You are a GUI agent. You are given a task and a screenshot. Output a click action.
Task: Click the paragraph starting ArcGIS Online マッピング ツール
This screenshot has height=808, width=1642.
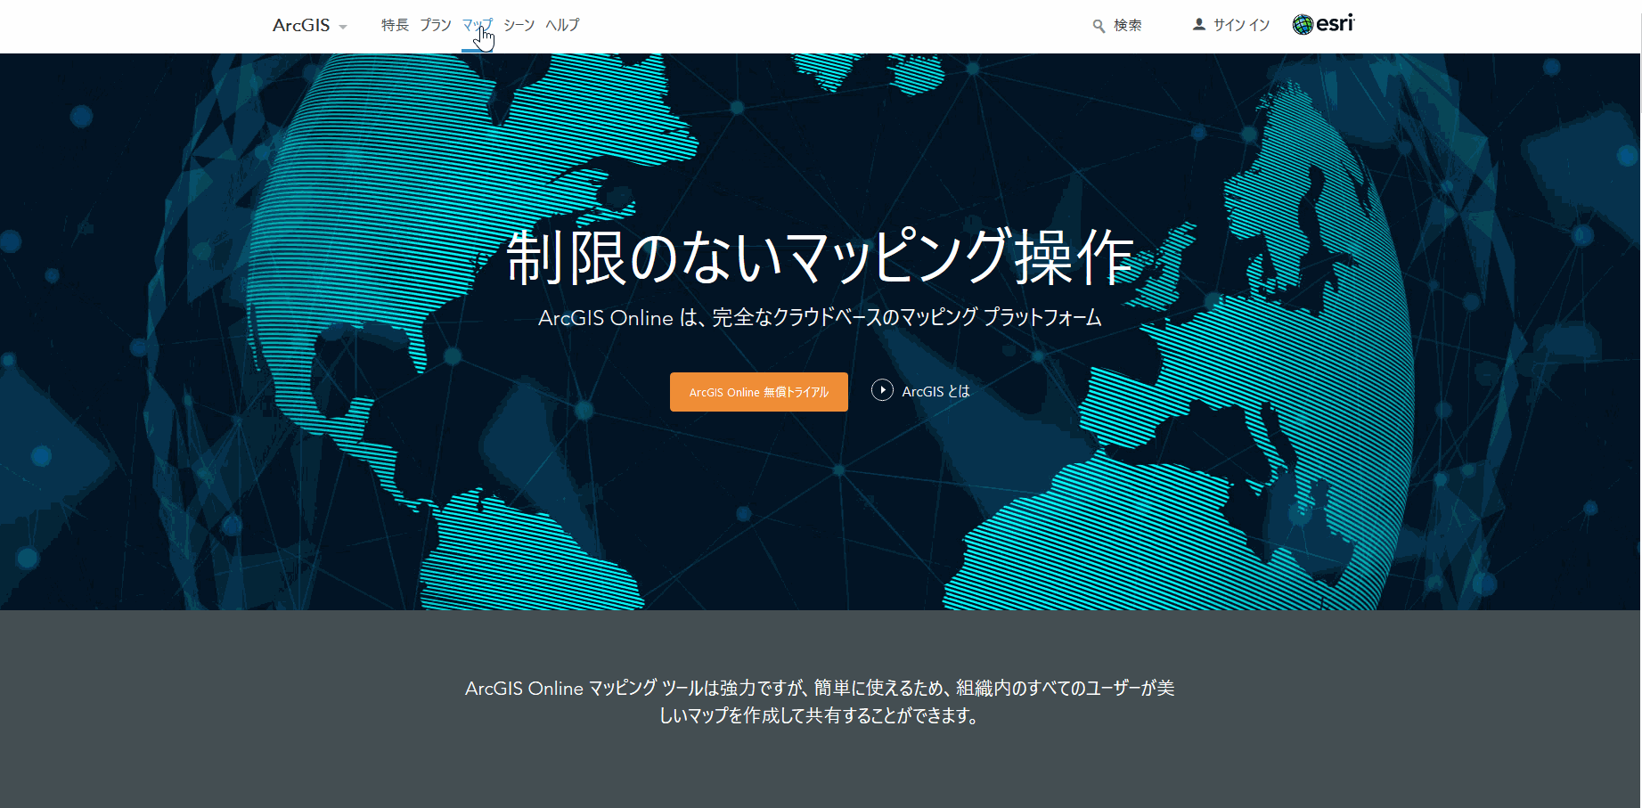821,702
